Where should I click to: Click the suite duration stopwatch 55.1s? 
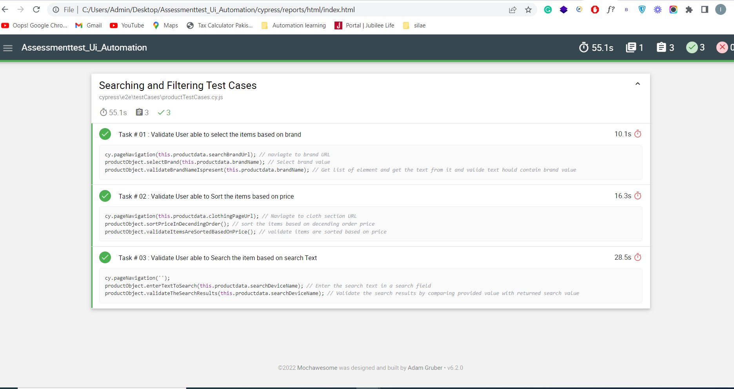point(113,112)
